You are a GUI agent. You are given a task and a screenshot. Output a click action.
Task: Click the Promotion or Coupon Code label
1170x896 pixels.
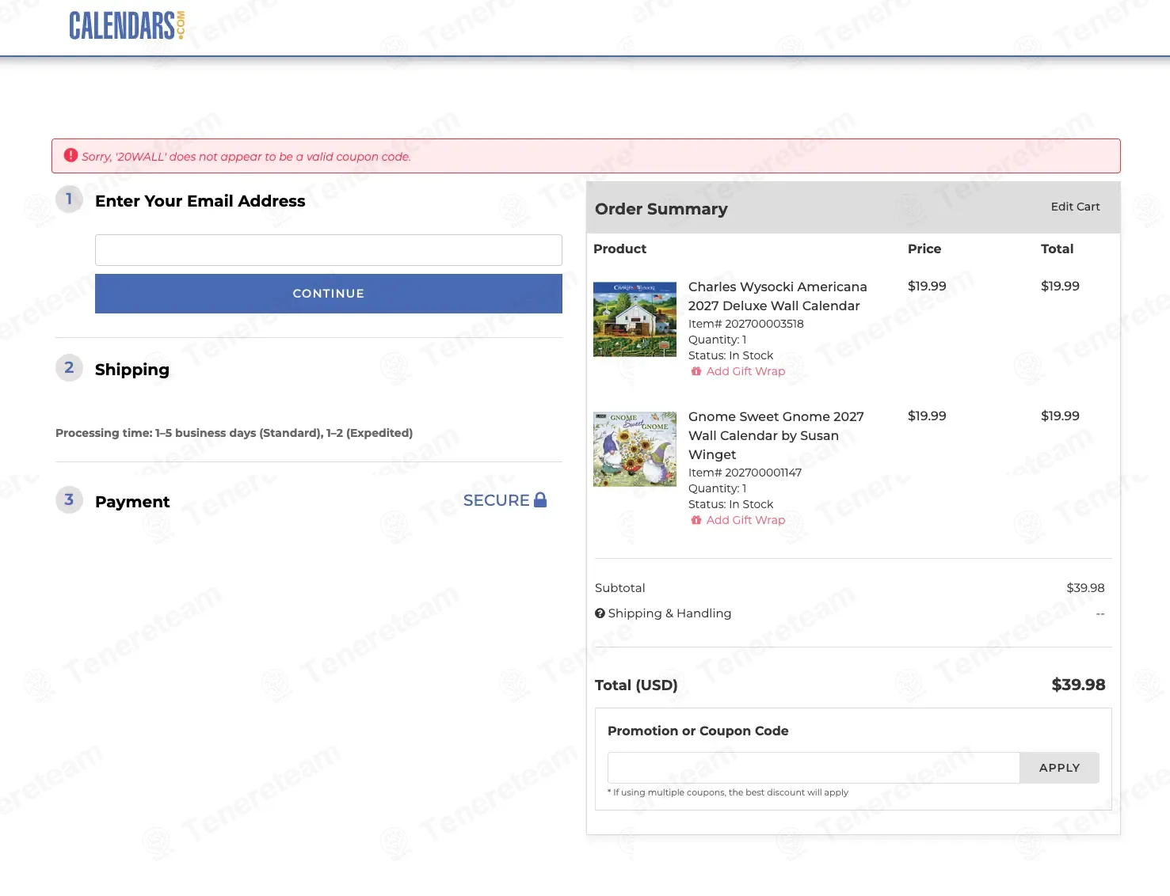point(698,731)
